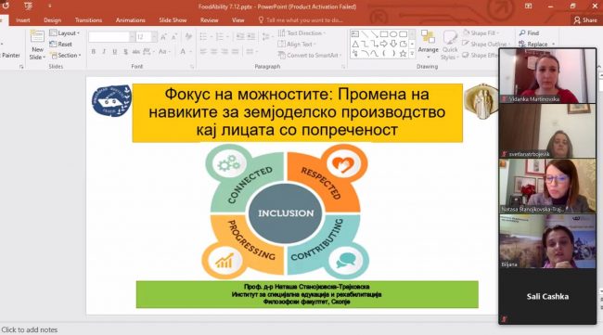Open the Slide Show tab
The width and height of the screenshot is (603, 335).
[x=173, y=20]
